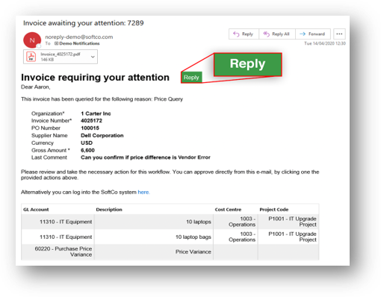The height and width of the screenshot is (297, 381).
Task: Select the subject 'Invoice awaiting your attention: 7289'
Action: [x=84, y=23]
